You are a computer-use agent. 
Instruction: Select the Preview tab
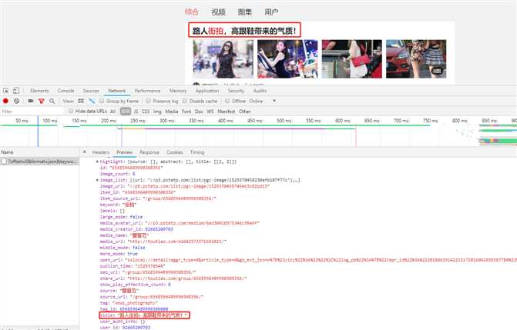(125, 152)
